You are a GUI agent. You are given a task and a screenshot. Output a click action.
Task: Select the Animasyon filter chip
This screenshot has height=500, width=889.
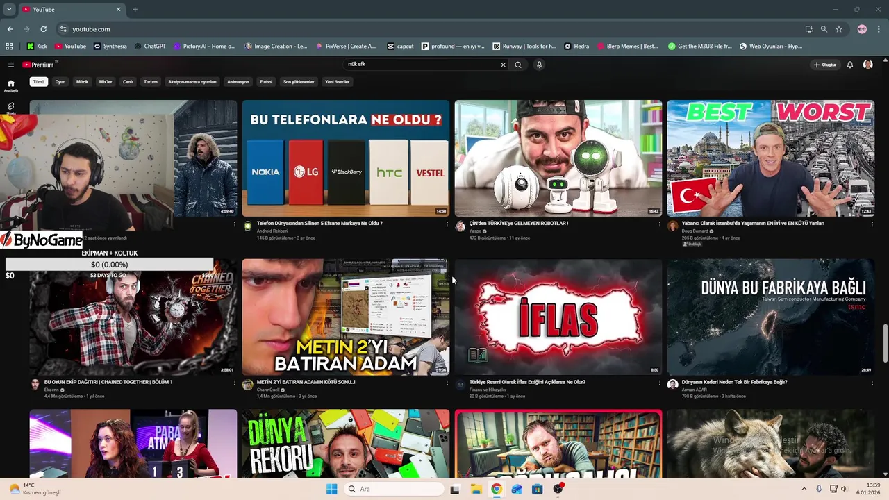[x=238, y=82]
